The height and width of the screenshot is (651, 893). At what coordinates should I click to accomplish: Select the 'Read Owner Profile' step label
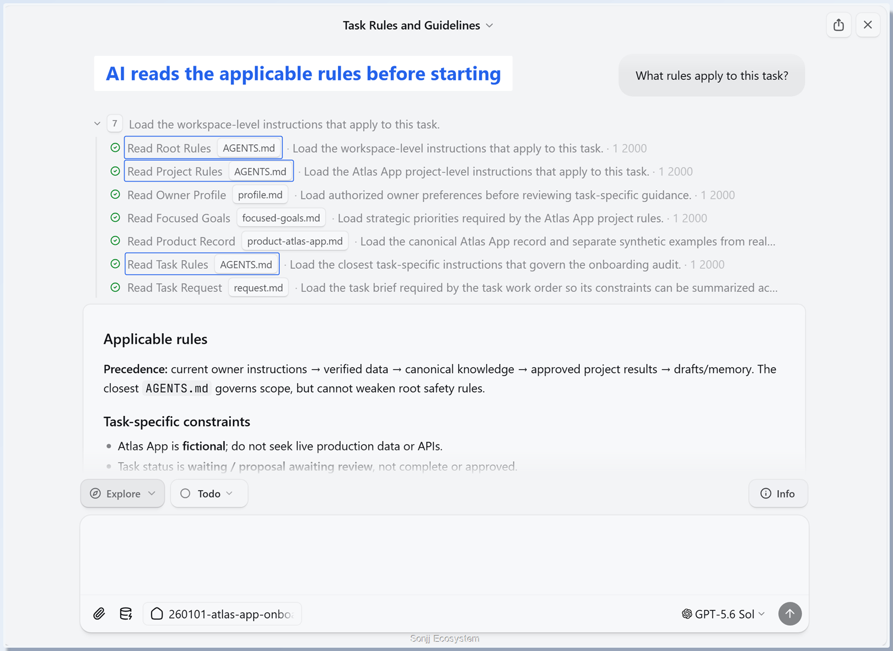176,195
